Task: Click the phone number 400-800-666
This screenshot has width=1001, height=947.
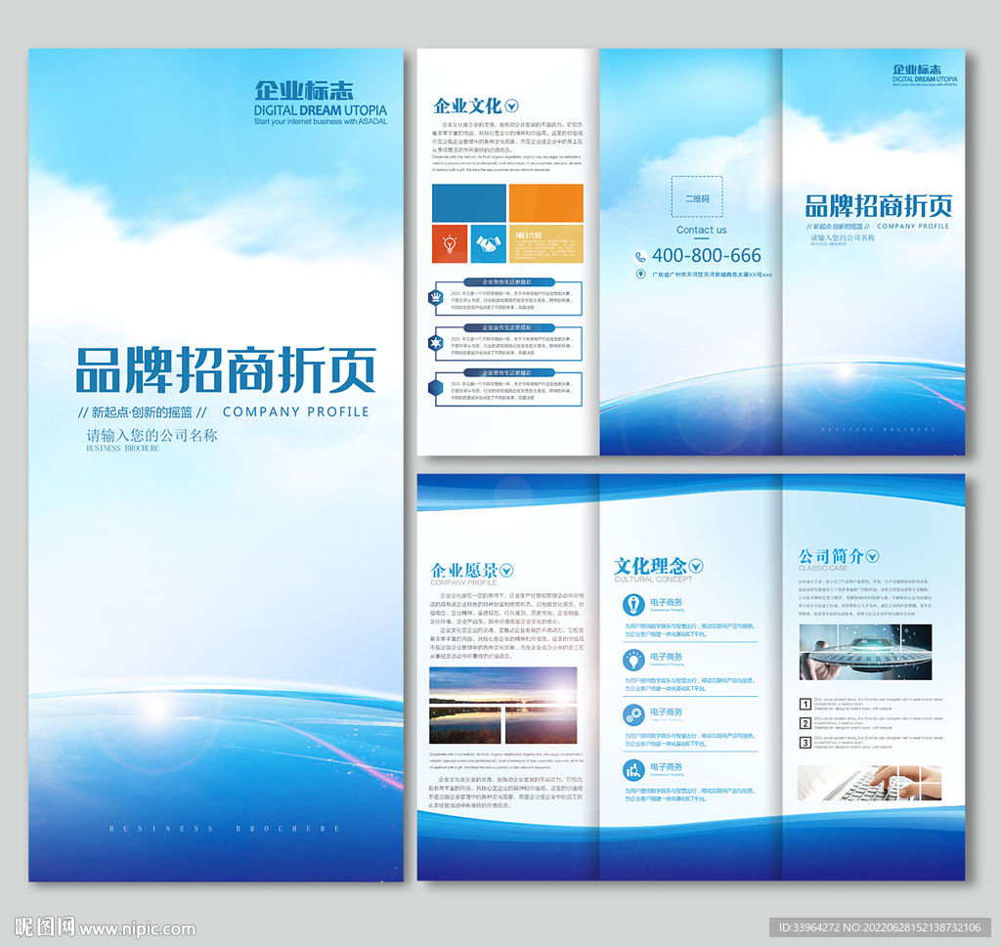Action: 706,256
